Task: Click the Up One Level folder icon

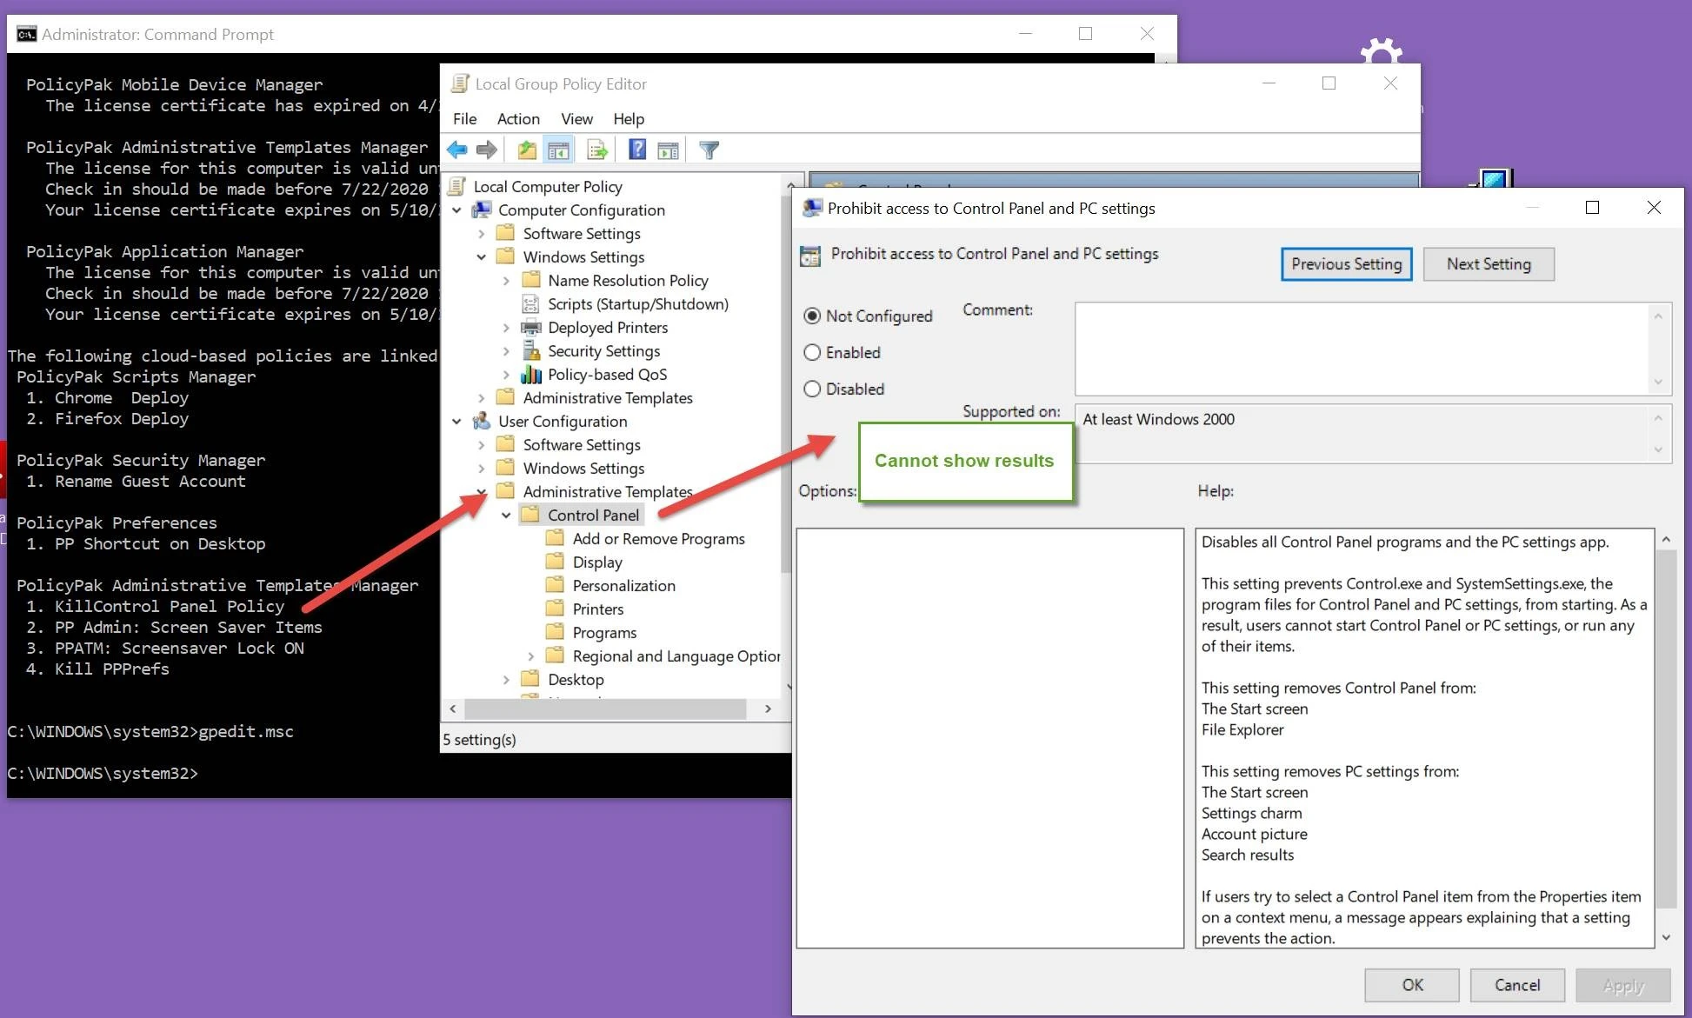Action: (527, 150)
